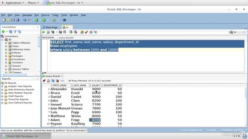Click the Autotrace icon in worksheet toolbar
This screenshot has width=248, height=139.
[x=60, y=32]
